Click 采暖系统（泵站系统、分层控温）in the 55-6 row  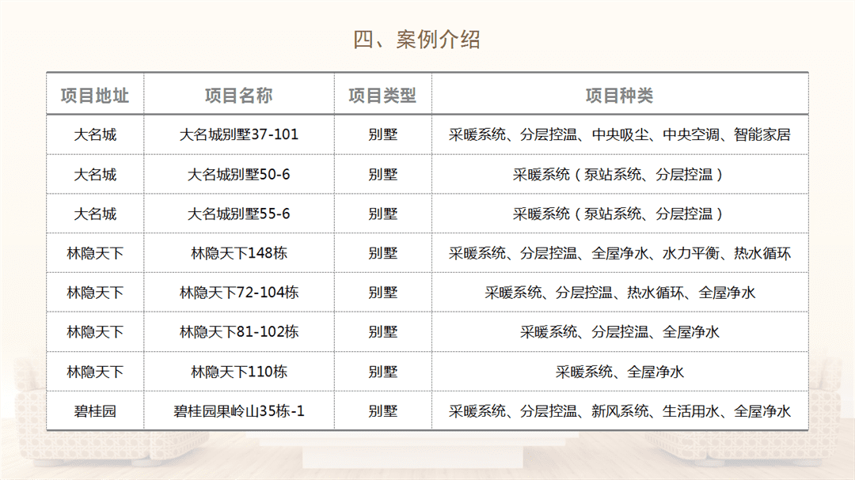tap(620, 214)
